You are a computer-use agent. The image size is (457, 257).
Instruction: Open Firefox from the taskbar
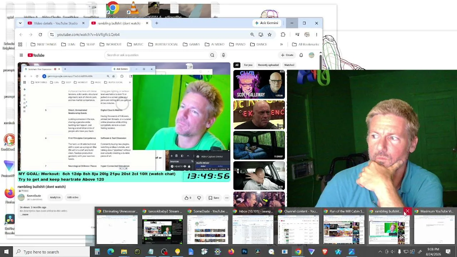point(231,252)
